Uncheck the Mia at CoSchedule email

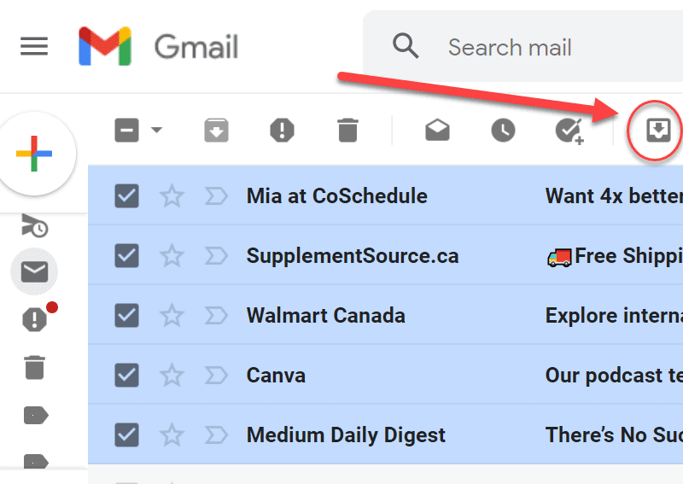point(127,196)
